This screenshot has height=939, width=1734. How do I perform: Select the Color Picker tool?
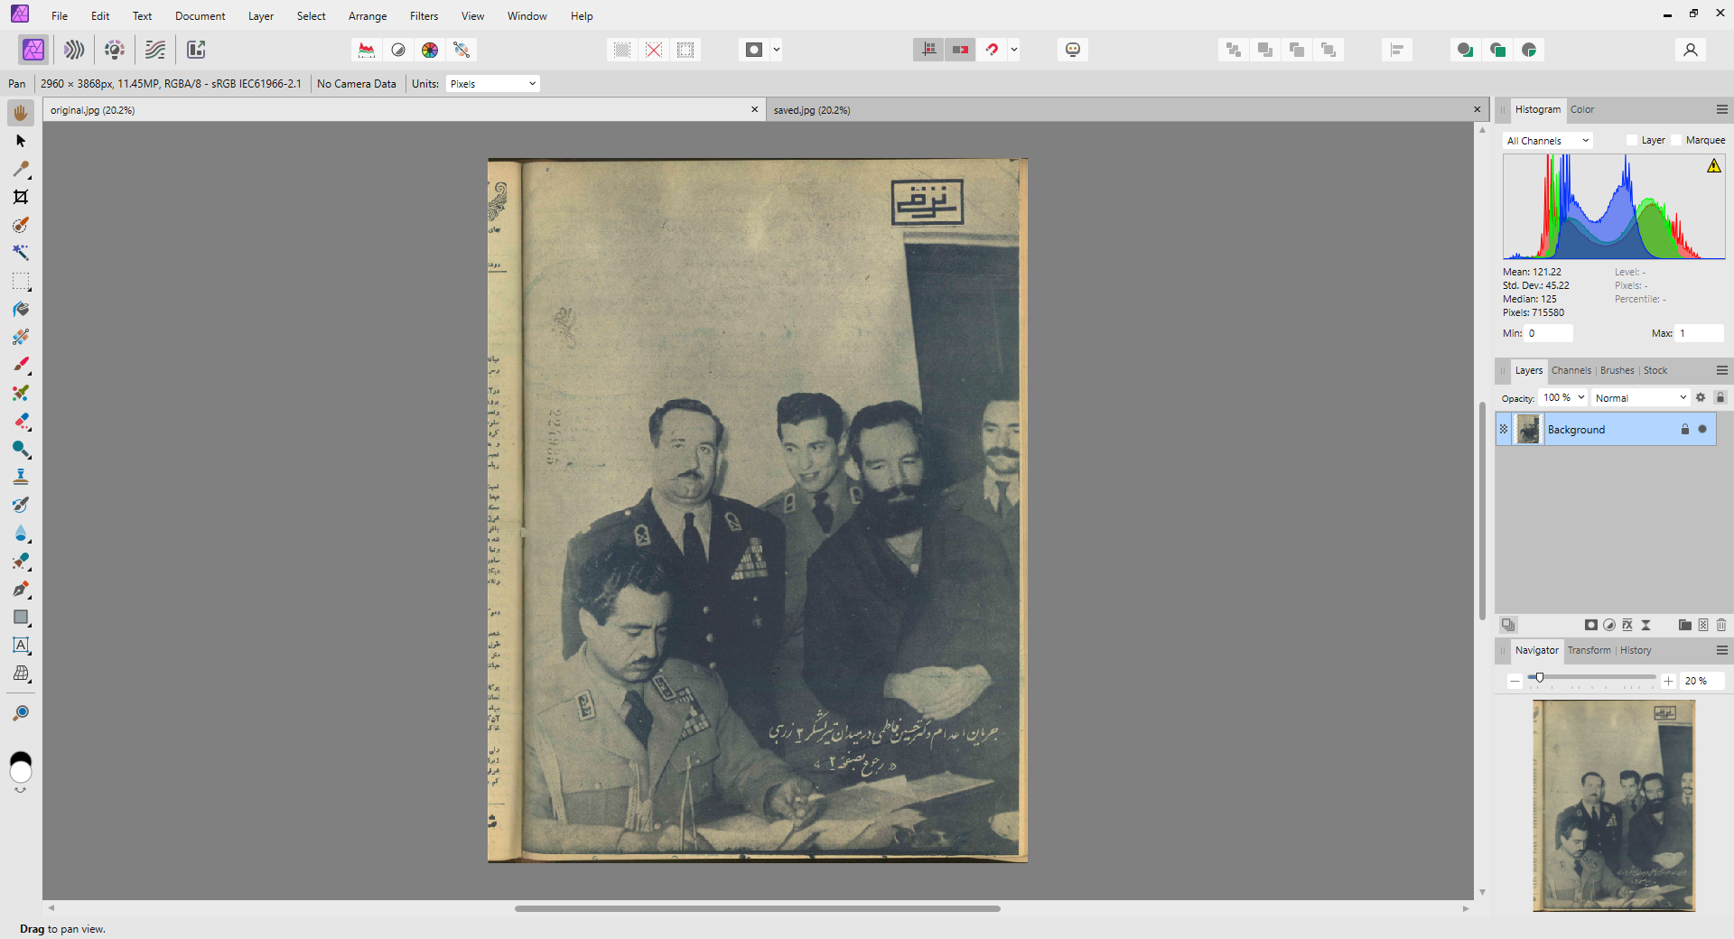click(21, 169)
